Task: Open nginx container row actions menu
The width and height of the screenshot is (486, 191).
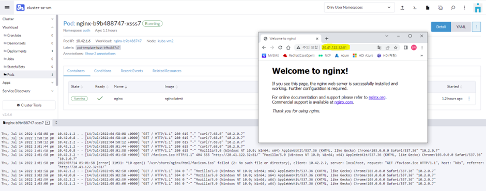Action: coord(469,99)
